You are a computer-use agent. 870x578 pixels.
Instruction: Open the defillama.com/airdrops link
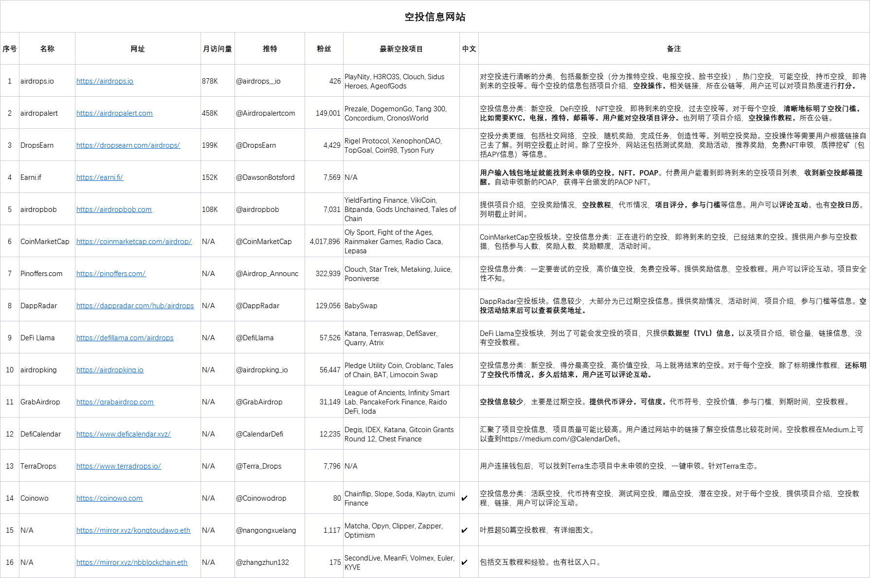pyautogui.click(x=125, y=338)
